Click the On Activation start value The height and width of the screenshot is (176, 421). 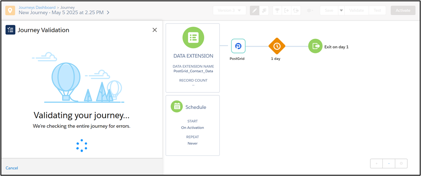[x=193, y=128]
